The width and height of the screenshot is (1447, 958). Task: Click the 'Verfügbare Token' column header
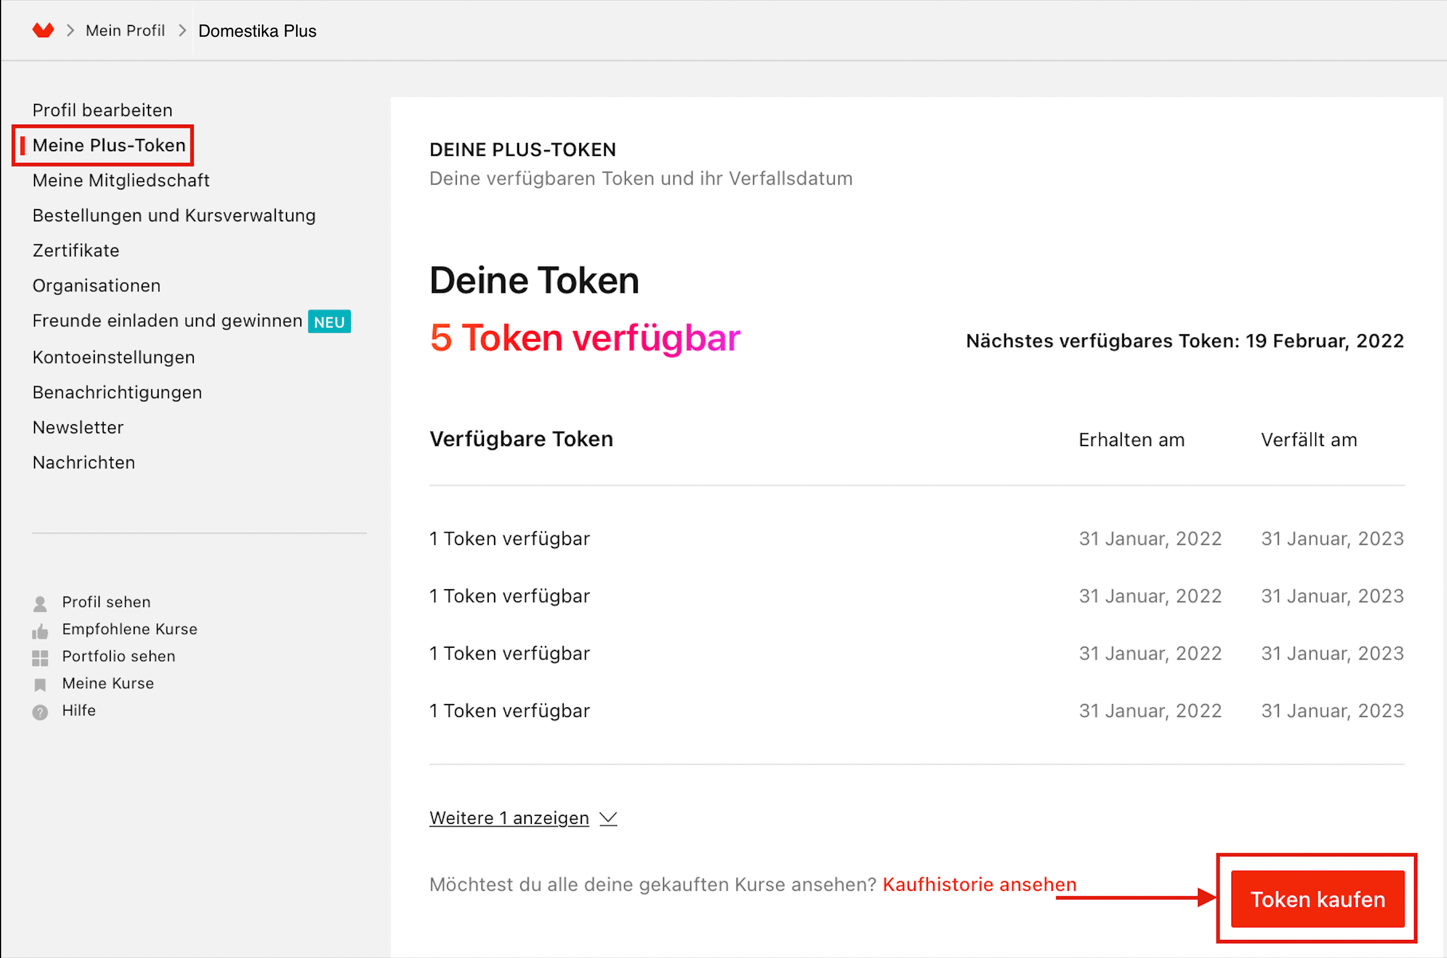pyautogui.click(x=521, y=439)
